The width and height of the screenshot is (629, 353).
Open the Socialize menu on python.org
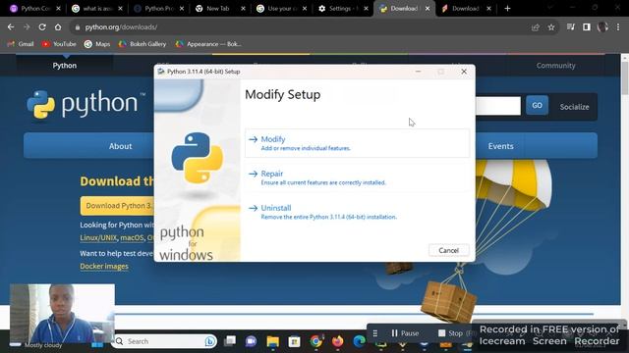point(574,107)
